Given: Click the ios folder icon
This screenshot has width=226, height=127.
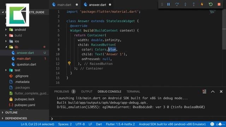Looking at the screenshot, I should (x=11, y=41).
